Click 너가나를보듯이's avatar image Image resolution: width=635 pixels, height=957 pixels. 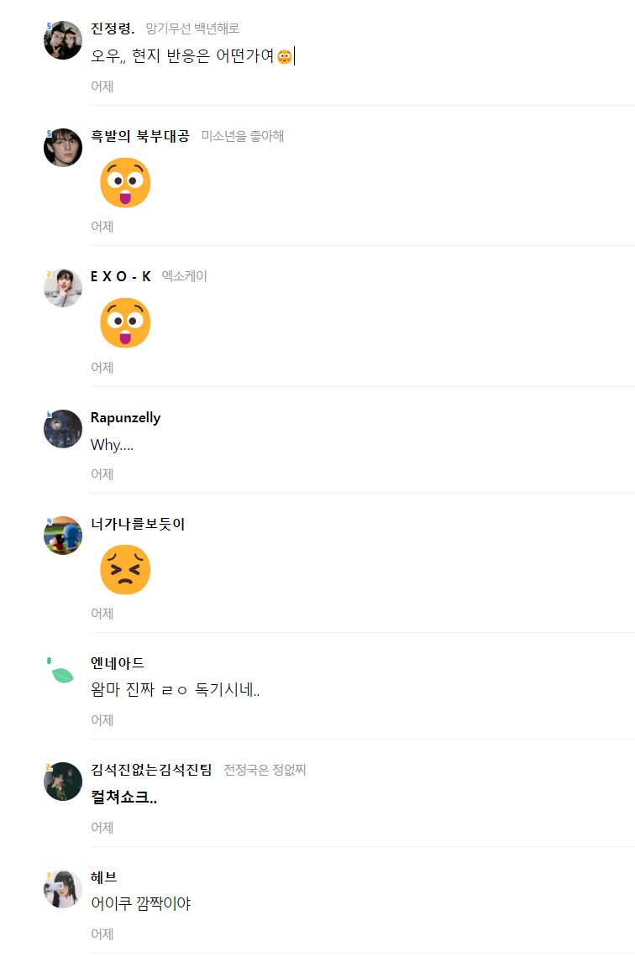(62, 536)
